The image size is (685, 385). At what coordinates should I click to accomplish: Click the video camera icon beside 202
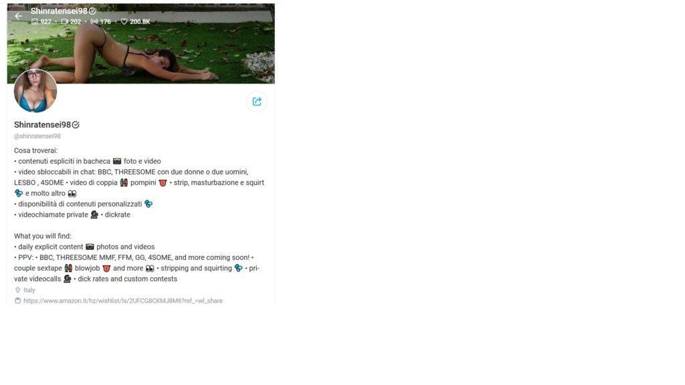tap(65, 21)
